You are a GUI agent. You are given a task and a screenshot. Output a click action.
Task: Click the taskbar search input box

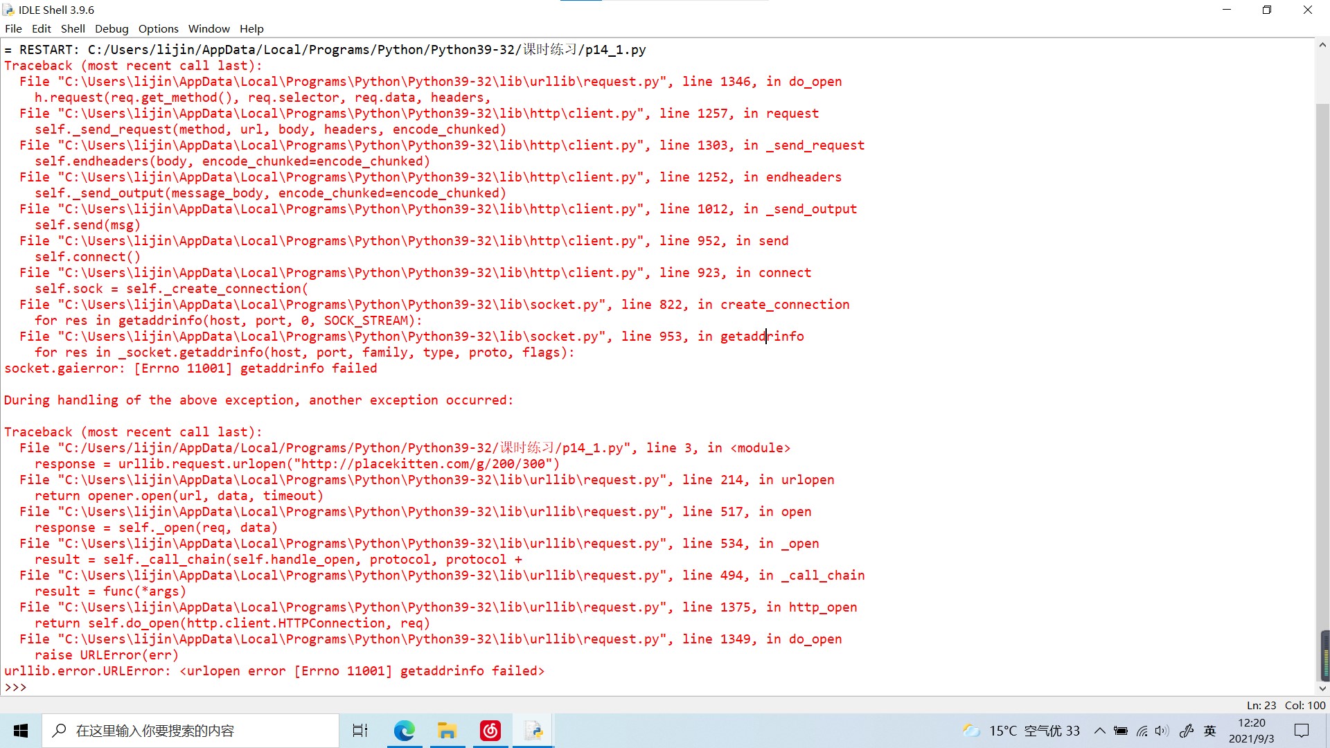(191, 731)
